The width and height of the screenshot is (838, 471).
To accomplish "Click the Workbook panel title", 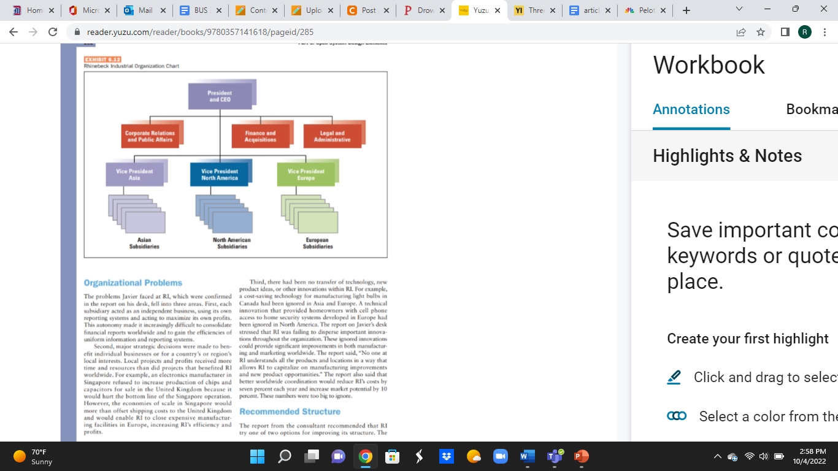I will (709, 65).
